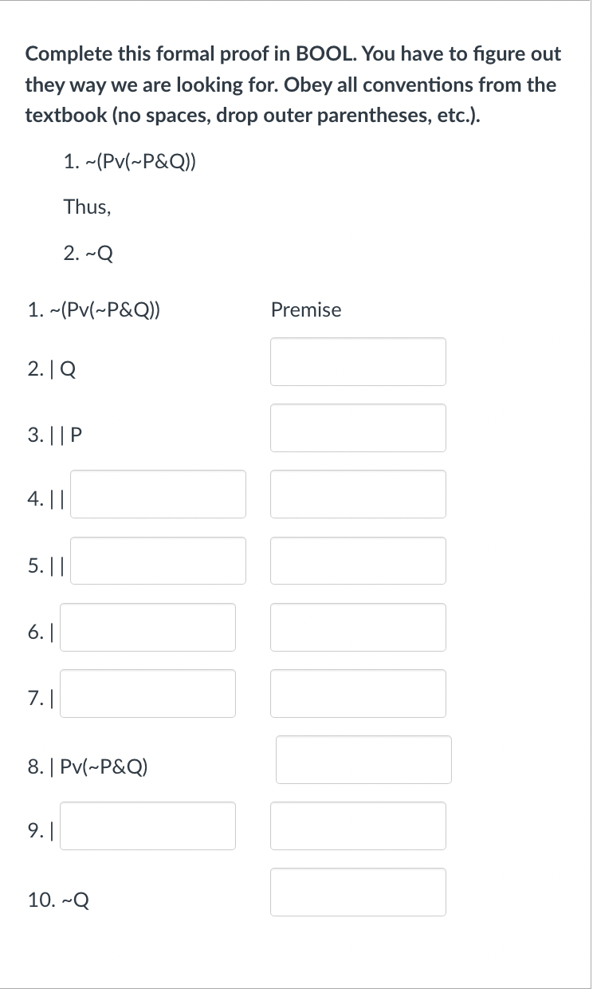Image resolution: width=593 pixels, height=989 pixels.
Task: Click the justification field for line 5
Action: (x=358, y=561)
